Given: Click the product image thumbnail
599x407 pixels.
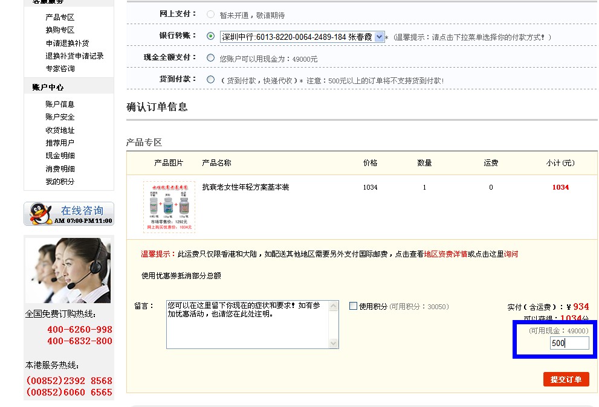Looking at the screenshot, I should (169, 207).
